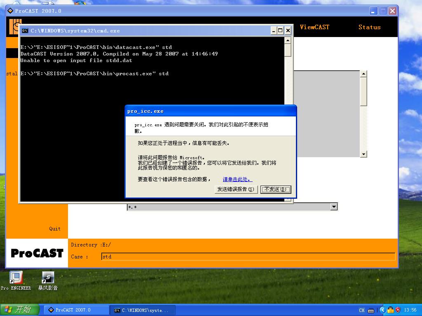The image size is (422, 316).
Task: Open the 开始 Start menu
Action: point(20,310)
